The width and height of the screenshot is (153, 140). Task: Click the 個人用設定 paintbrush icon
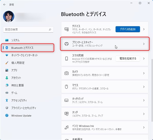pos(7,63)
